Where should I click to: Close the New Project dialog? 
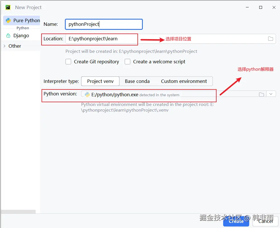(x=274, y=7)
